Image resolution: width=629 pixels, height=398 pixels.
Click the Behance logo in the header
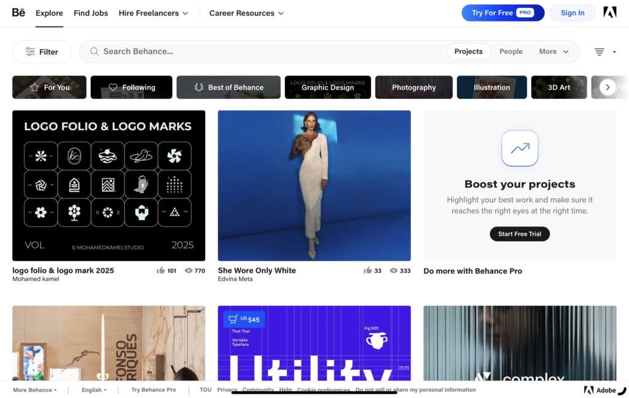click(x=18, y=12)
